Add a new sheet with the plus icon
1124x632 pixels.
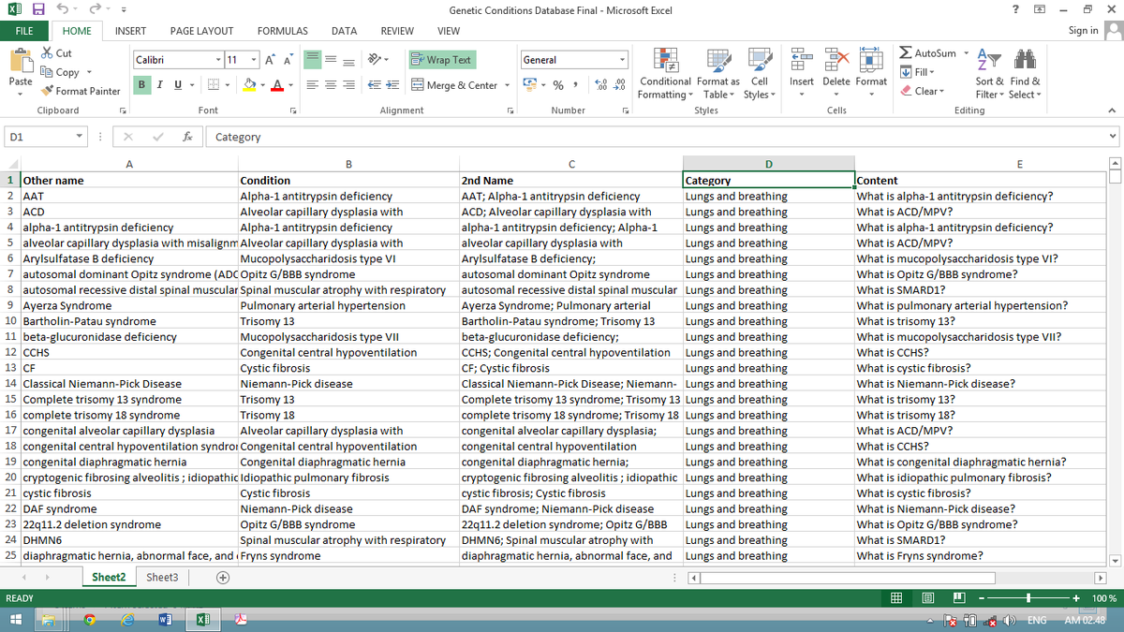(x=223, y=578)
